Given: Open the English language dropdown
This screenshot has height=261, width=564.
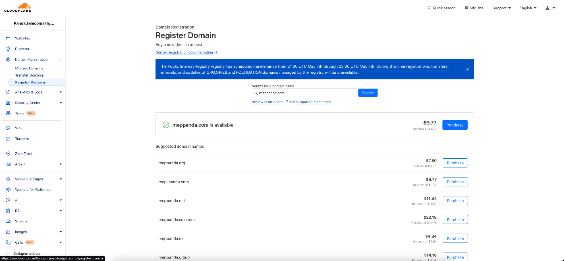Looking at the screenshot, I should (x=528, y=8).
